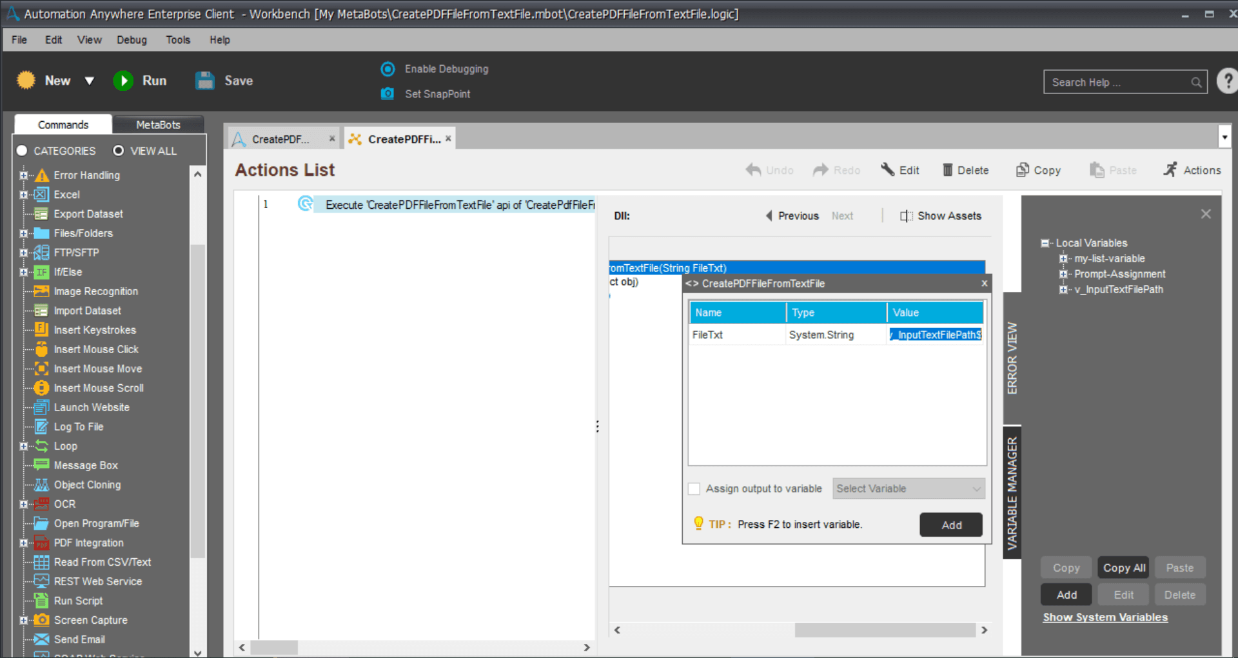Click the Edit wrench icon
1238x658 pixels.
888,169
